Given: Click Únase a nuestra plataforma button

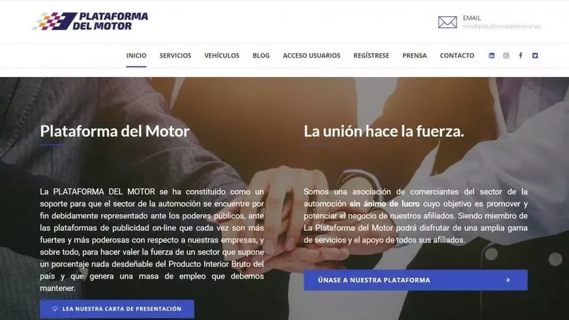Looking at the screenshot, I should tap(416, 280).
